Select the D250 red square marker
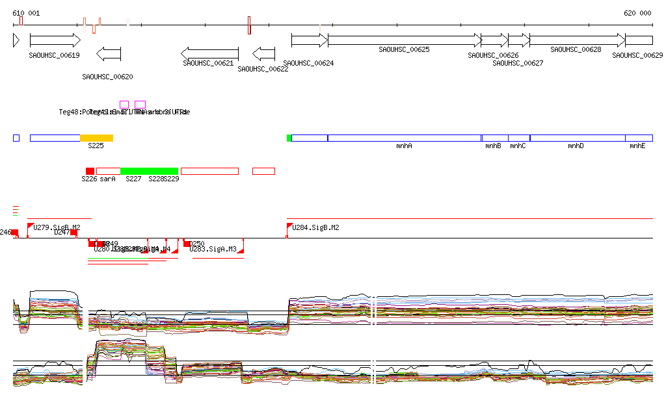The height and width of the screenshot is (397, 666). click(187, 244)
